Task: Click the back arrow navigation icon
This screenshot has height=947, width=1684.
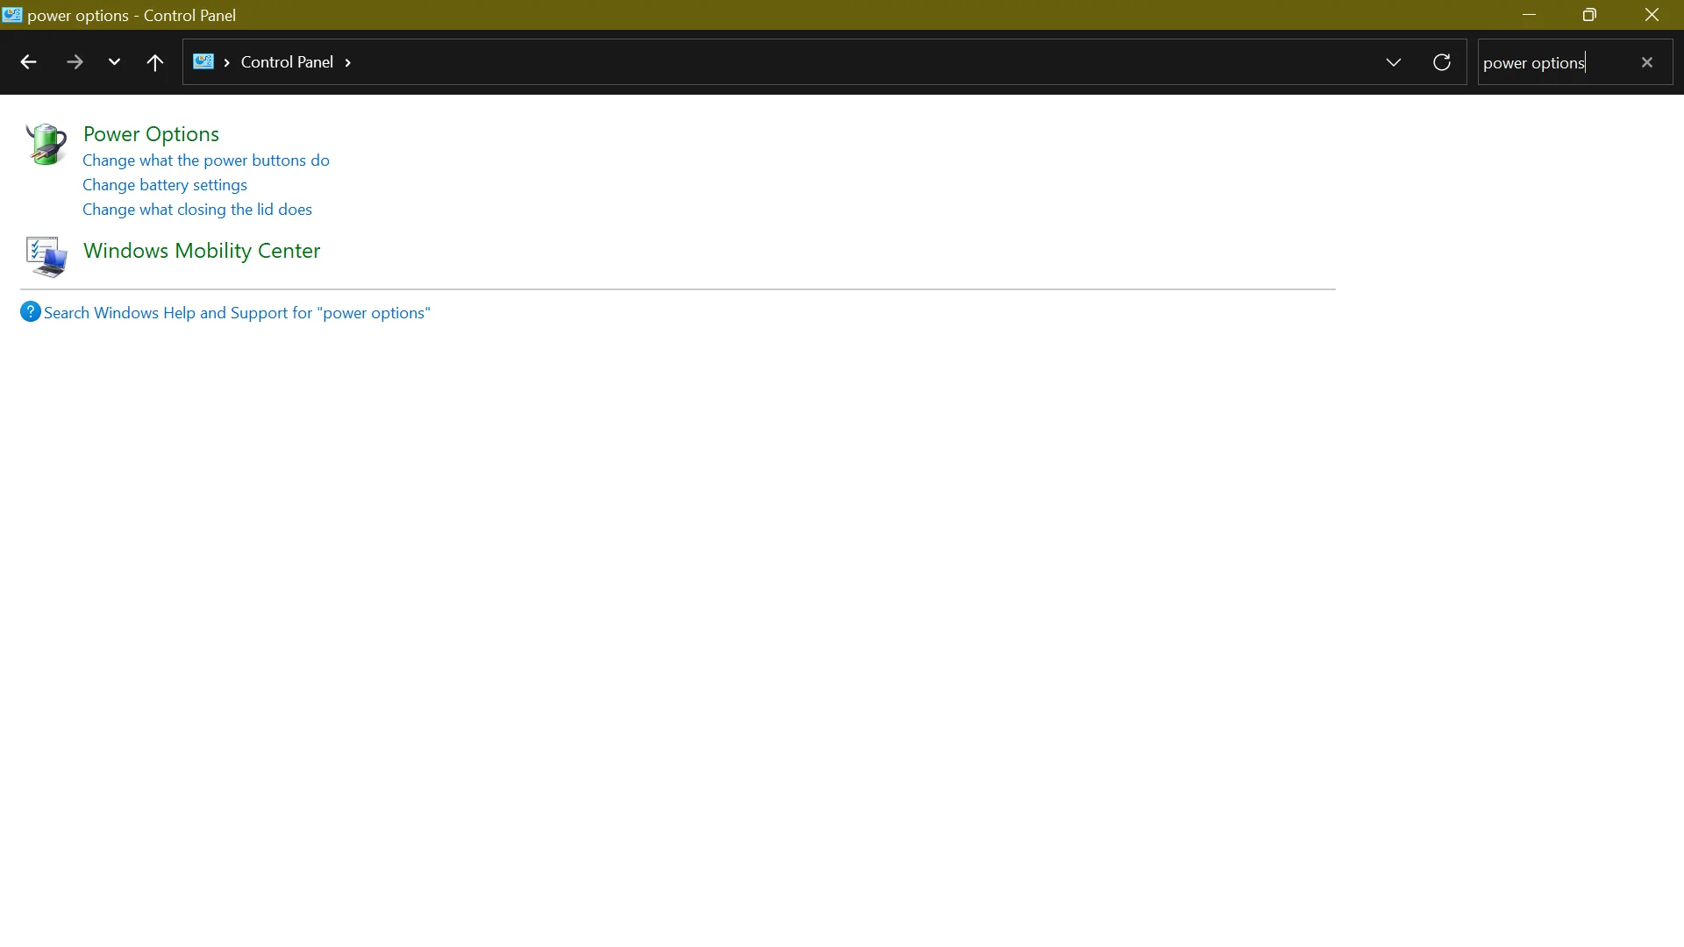Action: click(29, 61)
